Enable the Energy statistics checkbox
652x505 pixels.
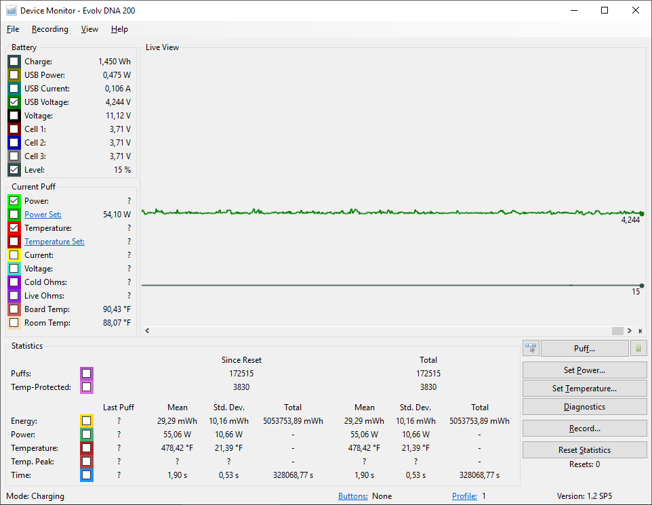pyautogui.click(x=86, y=421)
